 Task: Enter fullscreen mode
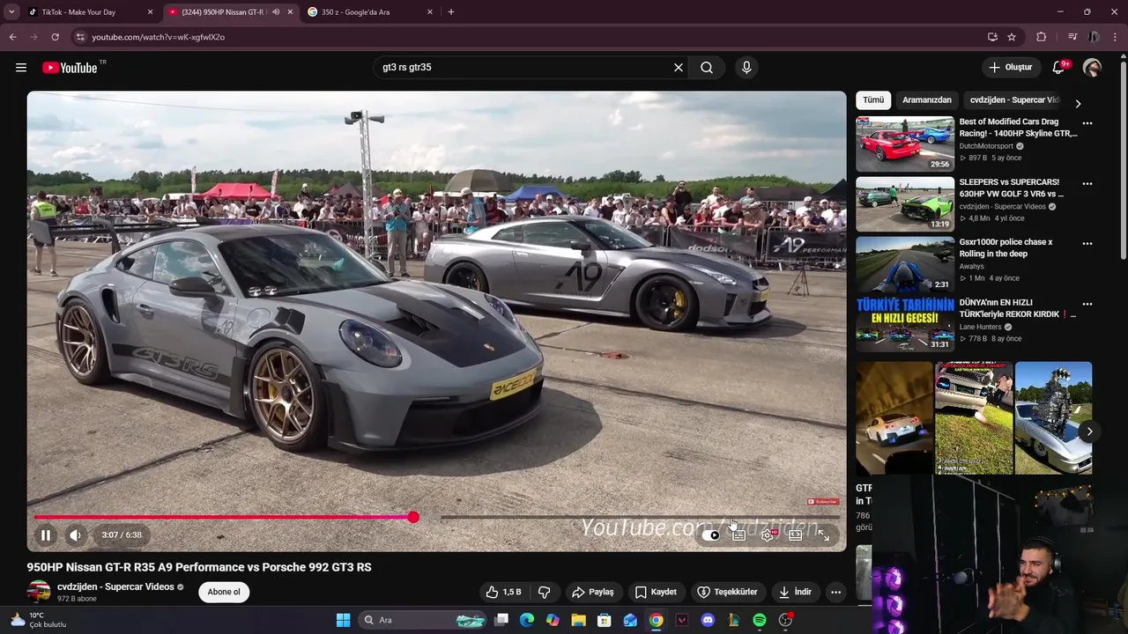click(824, 534)
